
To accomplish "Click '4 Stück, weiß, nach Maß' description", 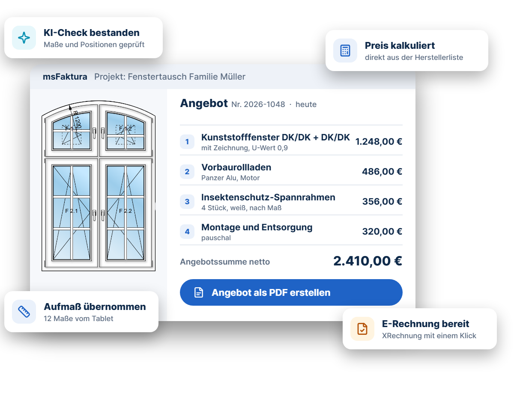I will coord(242,208).
